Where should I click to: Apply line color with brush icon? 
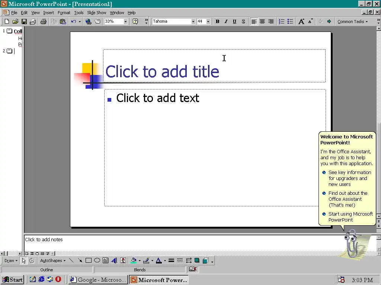146,261
